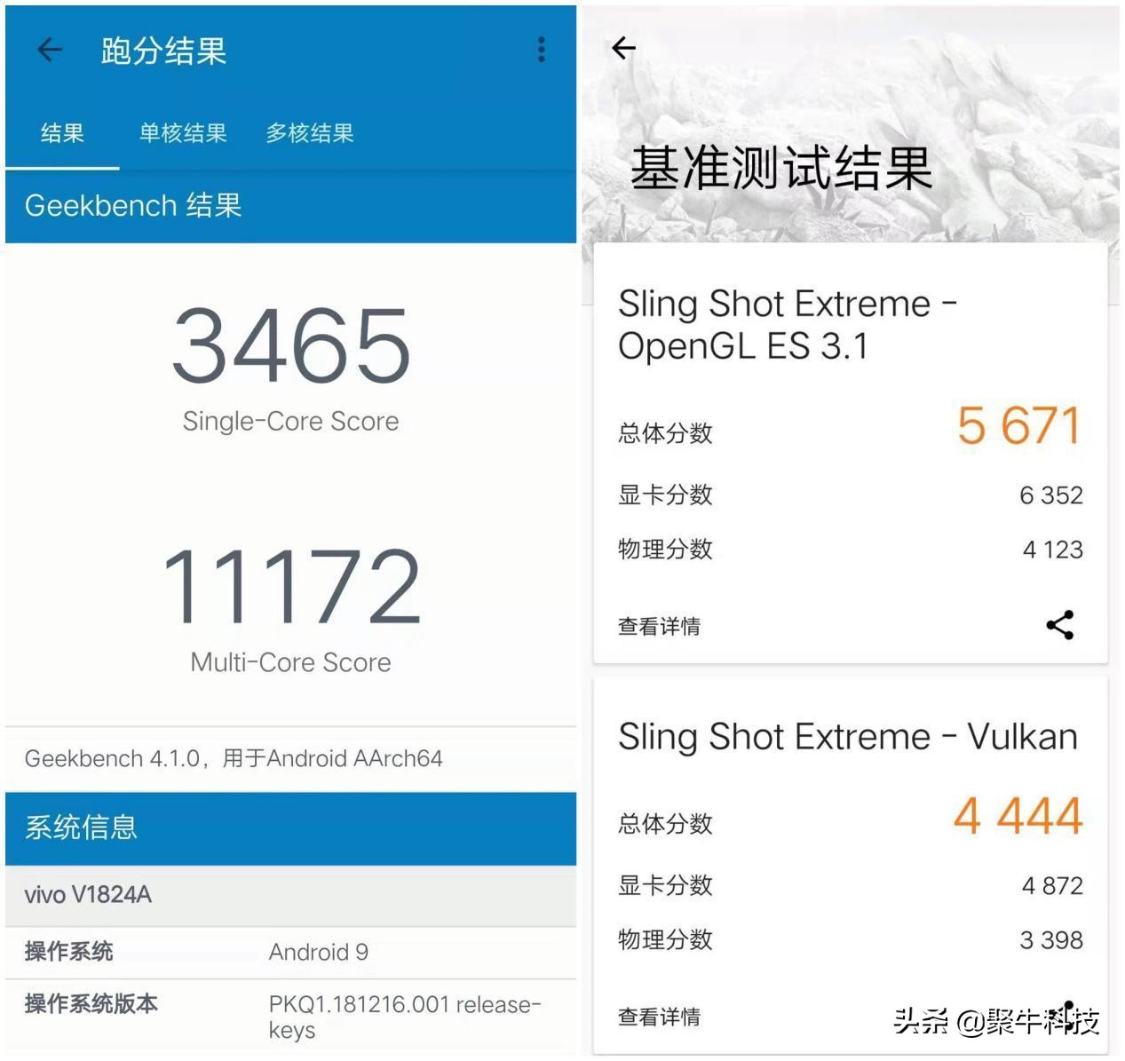1125x1061 pixels.
Task: Open the three-dot overflow menu in Geekbench
Action: [541, 50]
